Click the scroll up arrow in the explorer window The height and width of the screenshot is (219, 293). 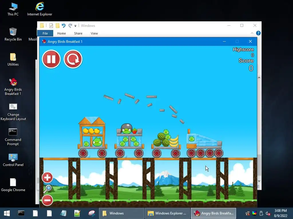coord(259,78)
